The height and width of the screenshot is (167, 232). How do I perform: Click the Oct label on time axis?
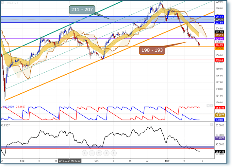[x=96, y=161]
